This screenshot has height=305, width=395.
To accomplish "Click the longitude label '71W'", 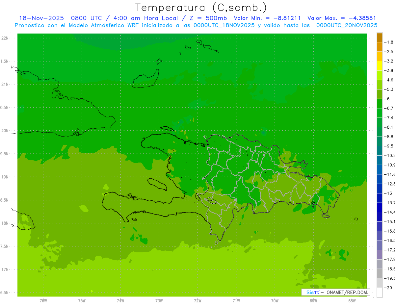I will (x=236, y=301).
